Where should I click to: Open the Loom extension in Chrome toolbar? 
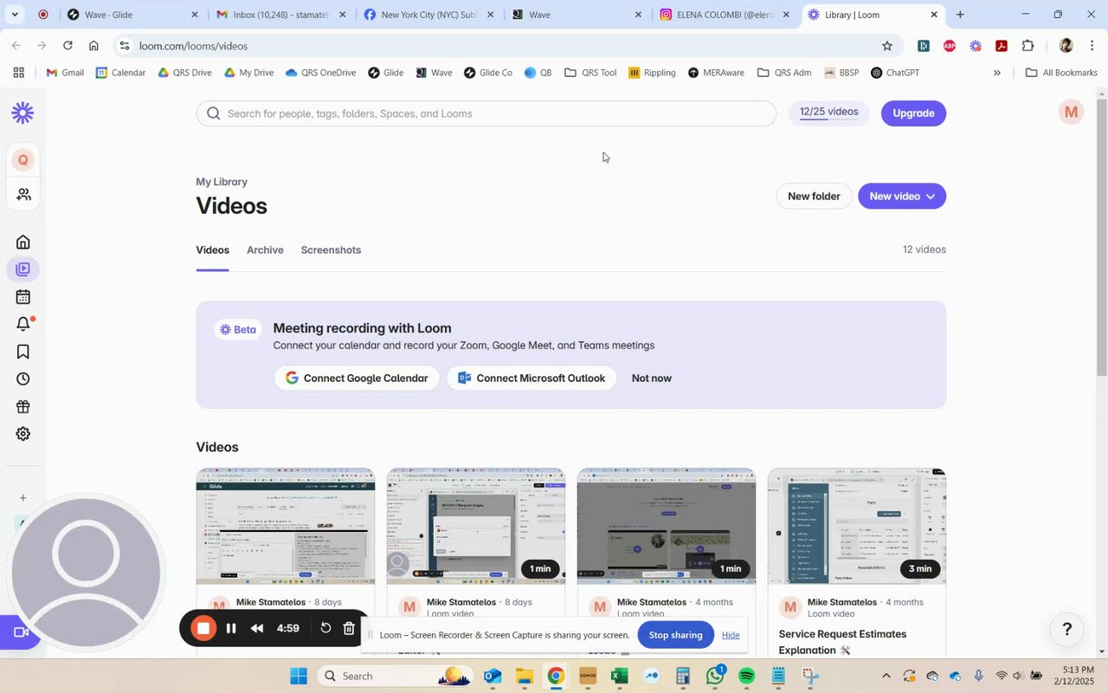[976, 46]
